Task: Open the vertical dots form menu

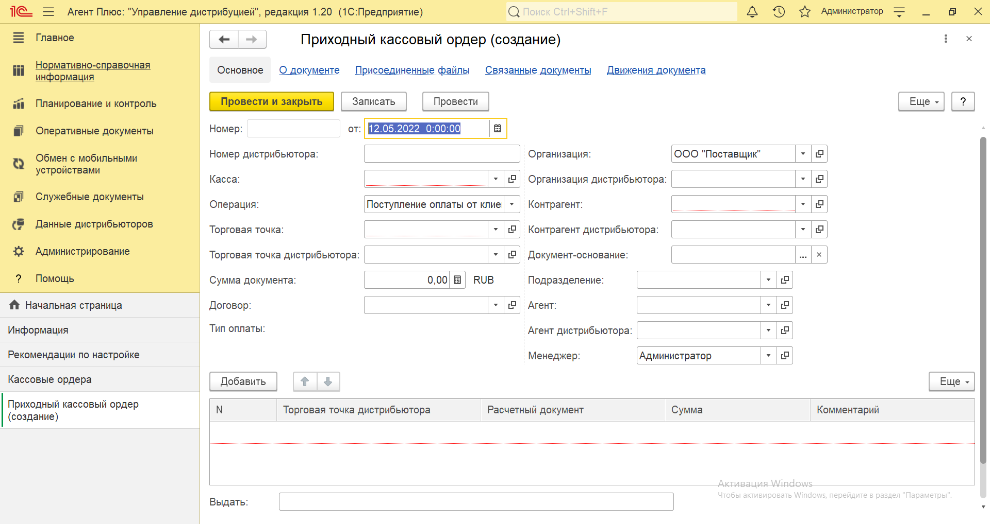Action: (x=946, y=39)
